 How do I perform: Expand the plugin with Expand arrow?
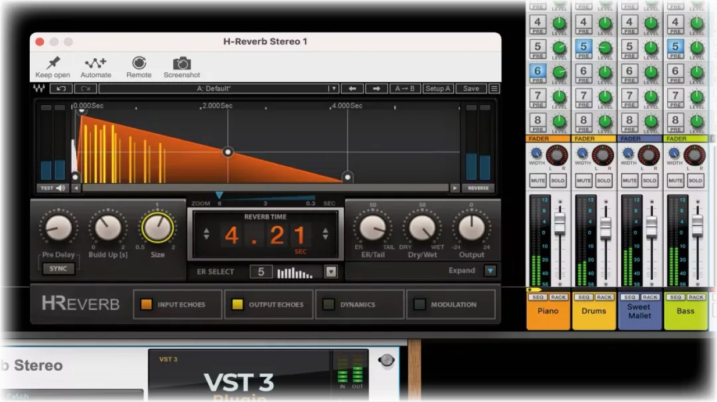pyautogui.click(x=491, y=271)
